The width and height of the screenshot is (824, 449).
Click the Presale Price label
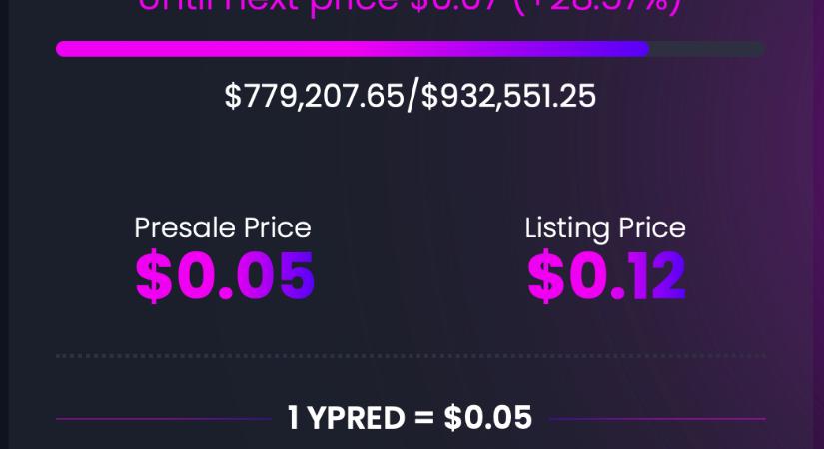pyautogui.click(x=223, y=228)
